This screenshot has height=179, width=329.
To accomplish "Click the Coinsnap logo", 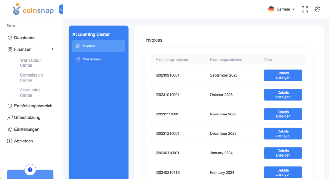I will coord(32,9).
